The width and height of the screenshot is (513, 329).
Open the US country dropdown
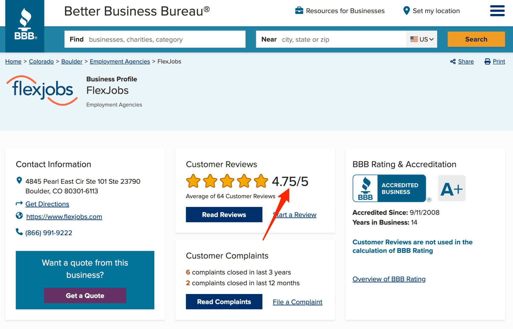[422, 39]
